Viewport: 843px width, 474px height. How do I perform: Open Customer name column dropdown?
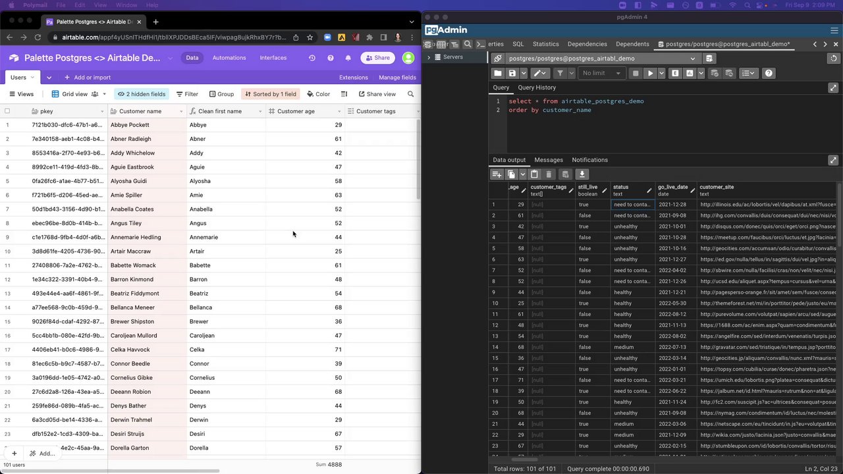pyautogui.click(x=181, y=112)
